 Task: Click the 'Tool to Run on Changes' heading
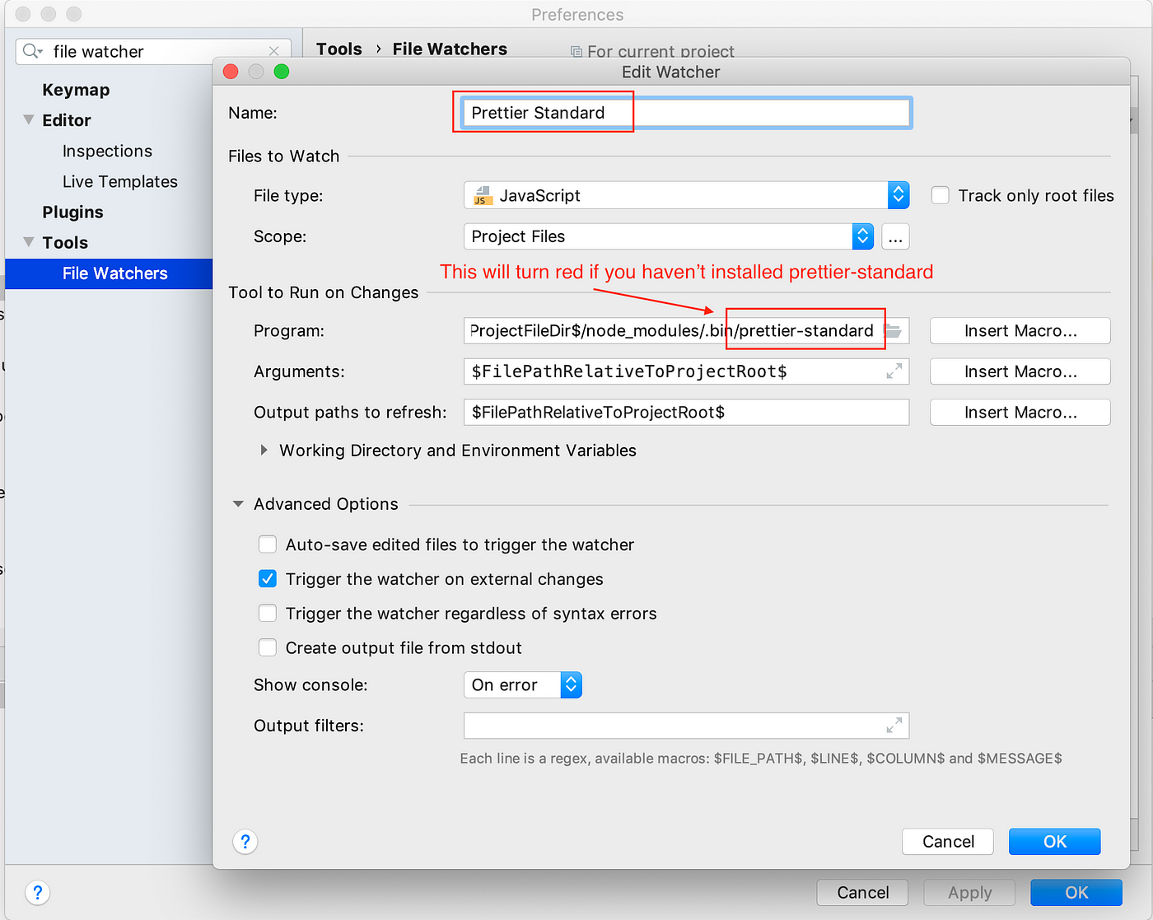coord(323,292)
